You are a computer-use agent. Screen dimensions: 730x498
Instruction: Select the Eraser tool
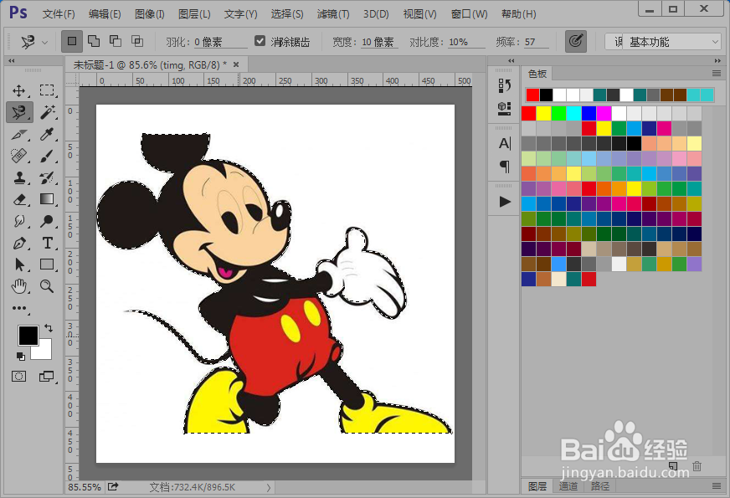[x=19, y=199]
